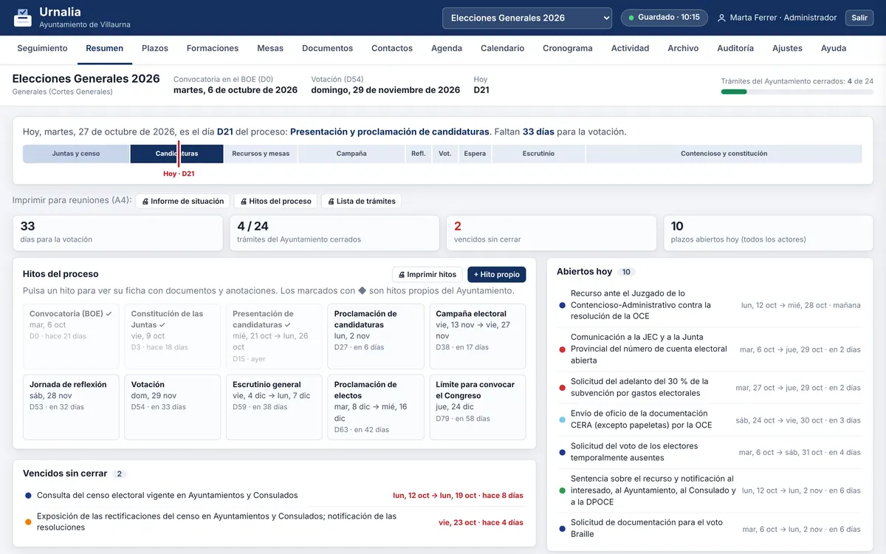Open the Formaciones tab
The width and height of the screenshot is (886, 554).
[x=213, y=48]
